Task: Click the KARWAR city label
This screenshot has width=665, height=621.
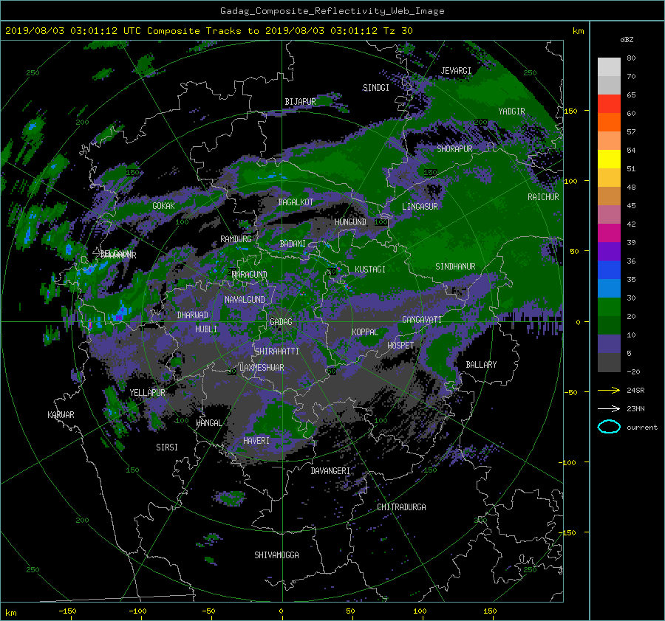Action: click(x=61, y=415)
